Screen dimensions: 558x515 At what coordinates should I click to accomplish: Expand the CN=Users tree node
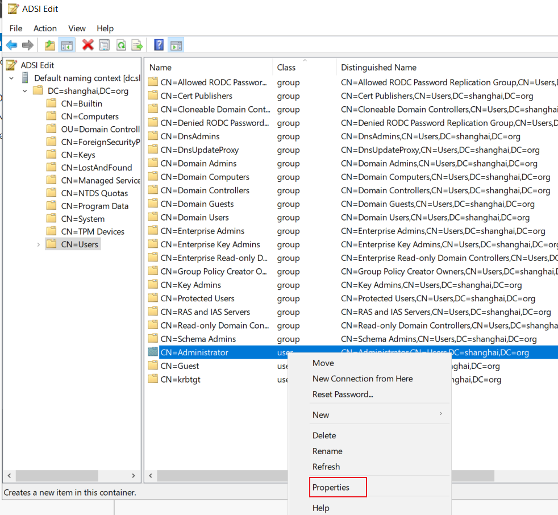pos(38,244)
